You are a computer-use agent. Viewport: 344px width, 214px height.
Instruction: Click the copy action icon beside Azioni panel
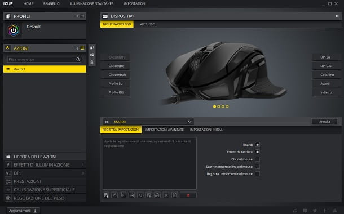click(x=92, y=47)
